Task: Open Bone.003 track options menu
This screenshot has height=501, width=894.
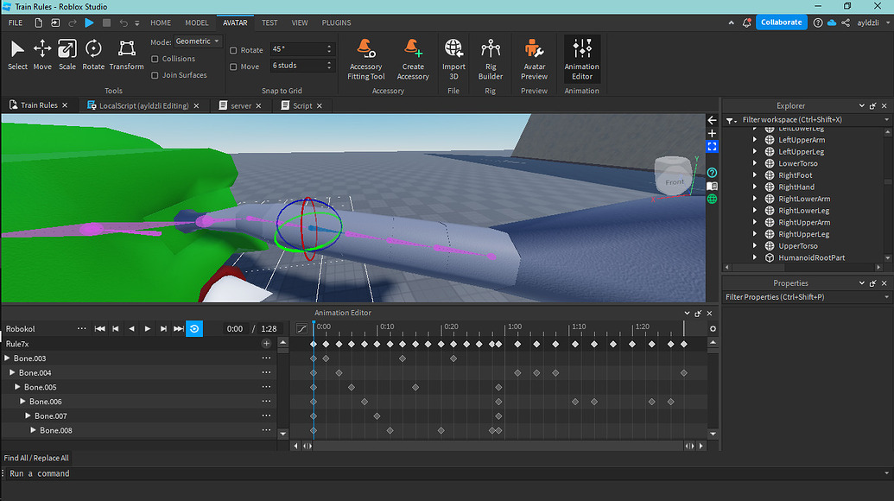Action: tap(266, 358)
